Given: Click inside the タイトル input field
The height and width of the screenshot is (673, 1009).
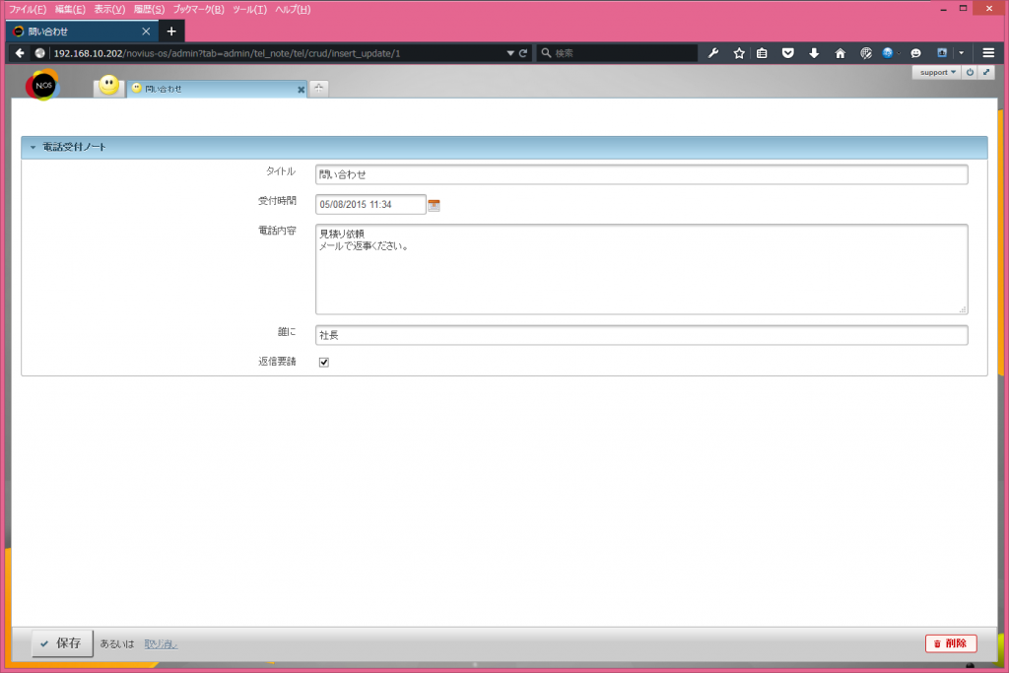Looking at the screenshot, I should pyautogui.click(x=640, y=174).
